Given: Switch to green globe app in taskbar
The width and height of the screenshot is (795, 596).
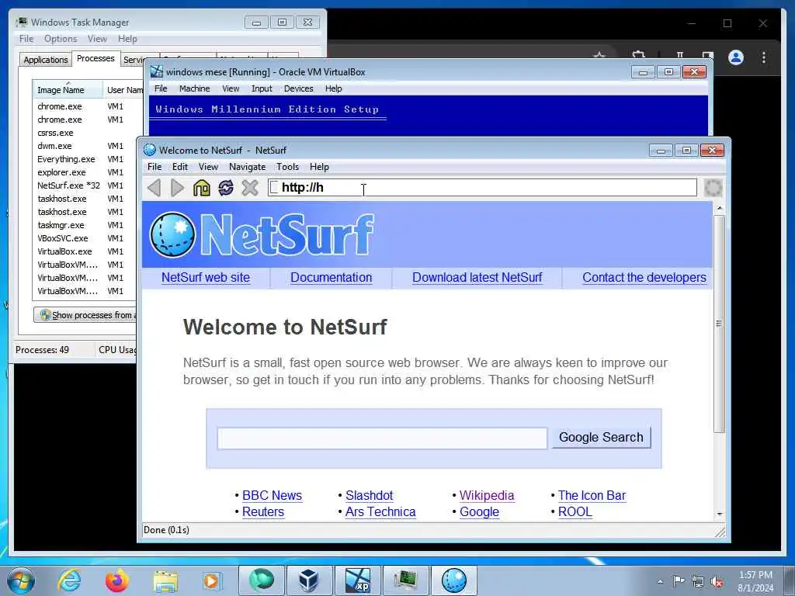Looking at the screenshot, I should [x=261, y=580].
